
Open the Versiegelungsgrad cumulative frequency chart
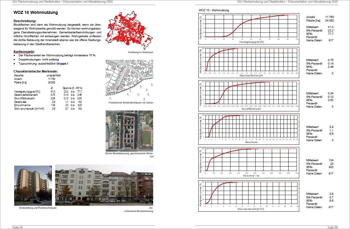pyautogui.click(x=249, y=29)
